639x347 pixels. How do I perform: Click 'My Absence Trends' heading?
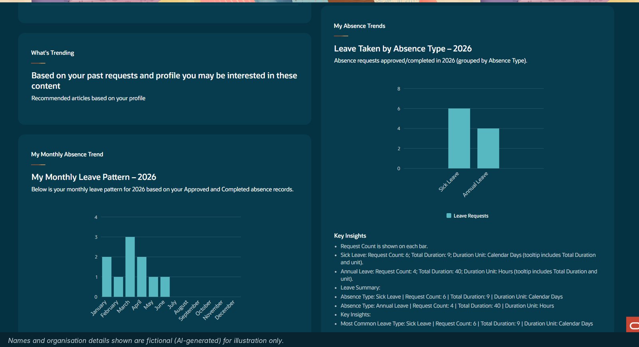tap(359, 26)
